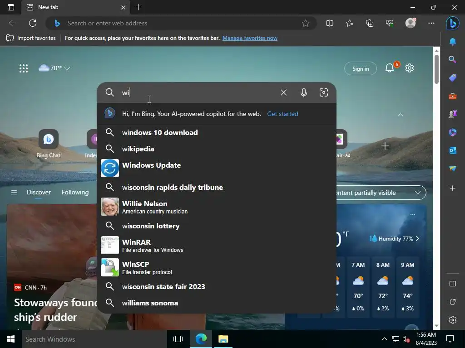This screenshot has width=465, height=348.
Task: Open sidebar Microsoft 365 icon
Action: (x=453, y=132)
